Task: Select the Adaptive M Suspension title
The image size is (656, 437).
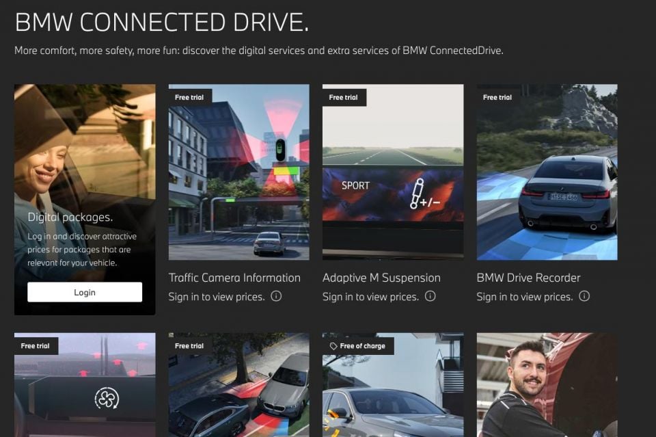Action: [x=381, y=278]
